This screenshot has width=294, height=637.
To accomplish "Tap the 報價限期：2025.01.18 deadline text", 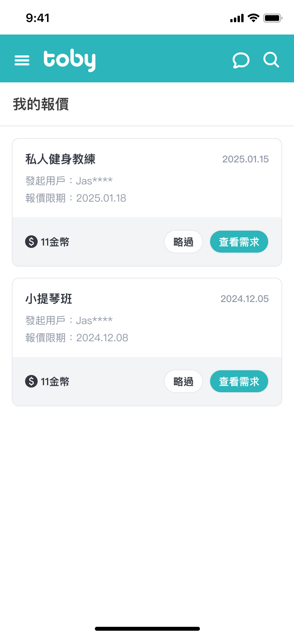I will coord(76,198).
